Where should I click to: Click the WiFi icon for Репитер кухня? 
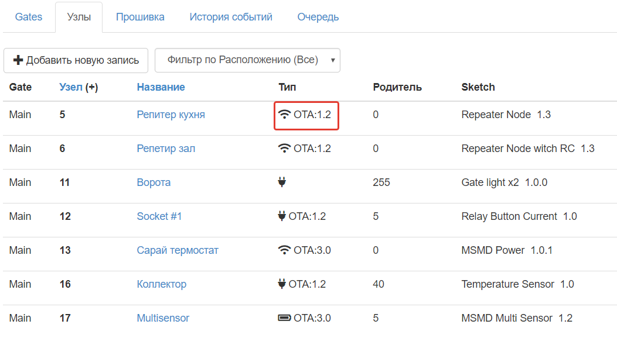285,115
